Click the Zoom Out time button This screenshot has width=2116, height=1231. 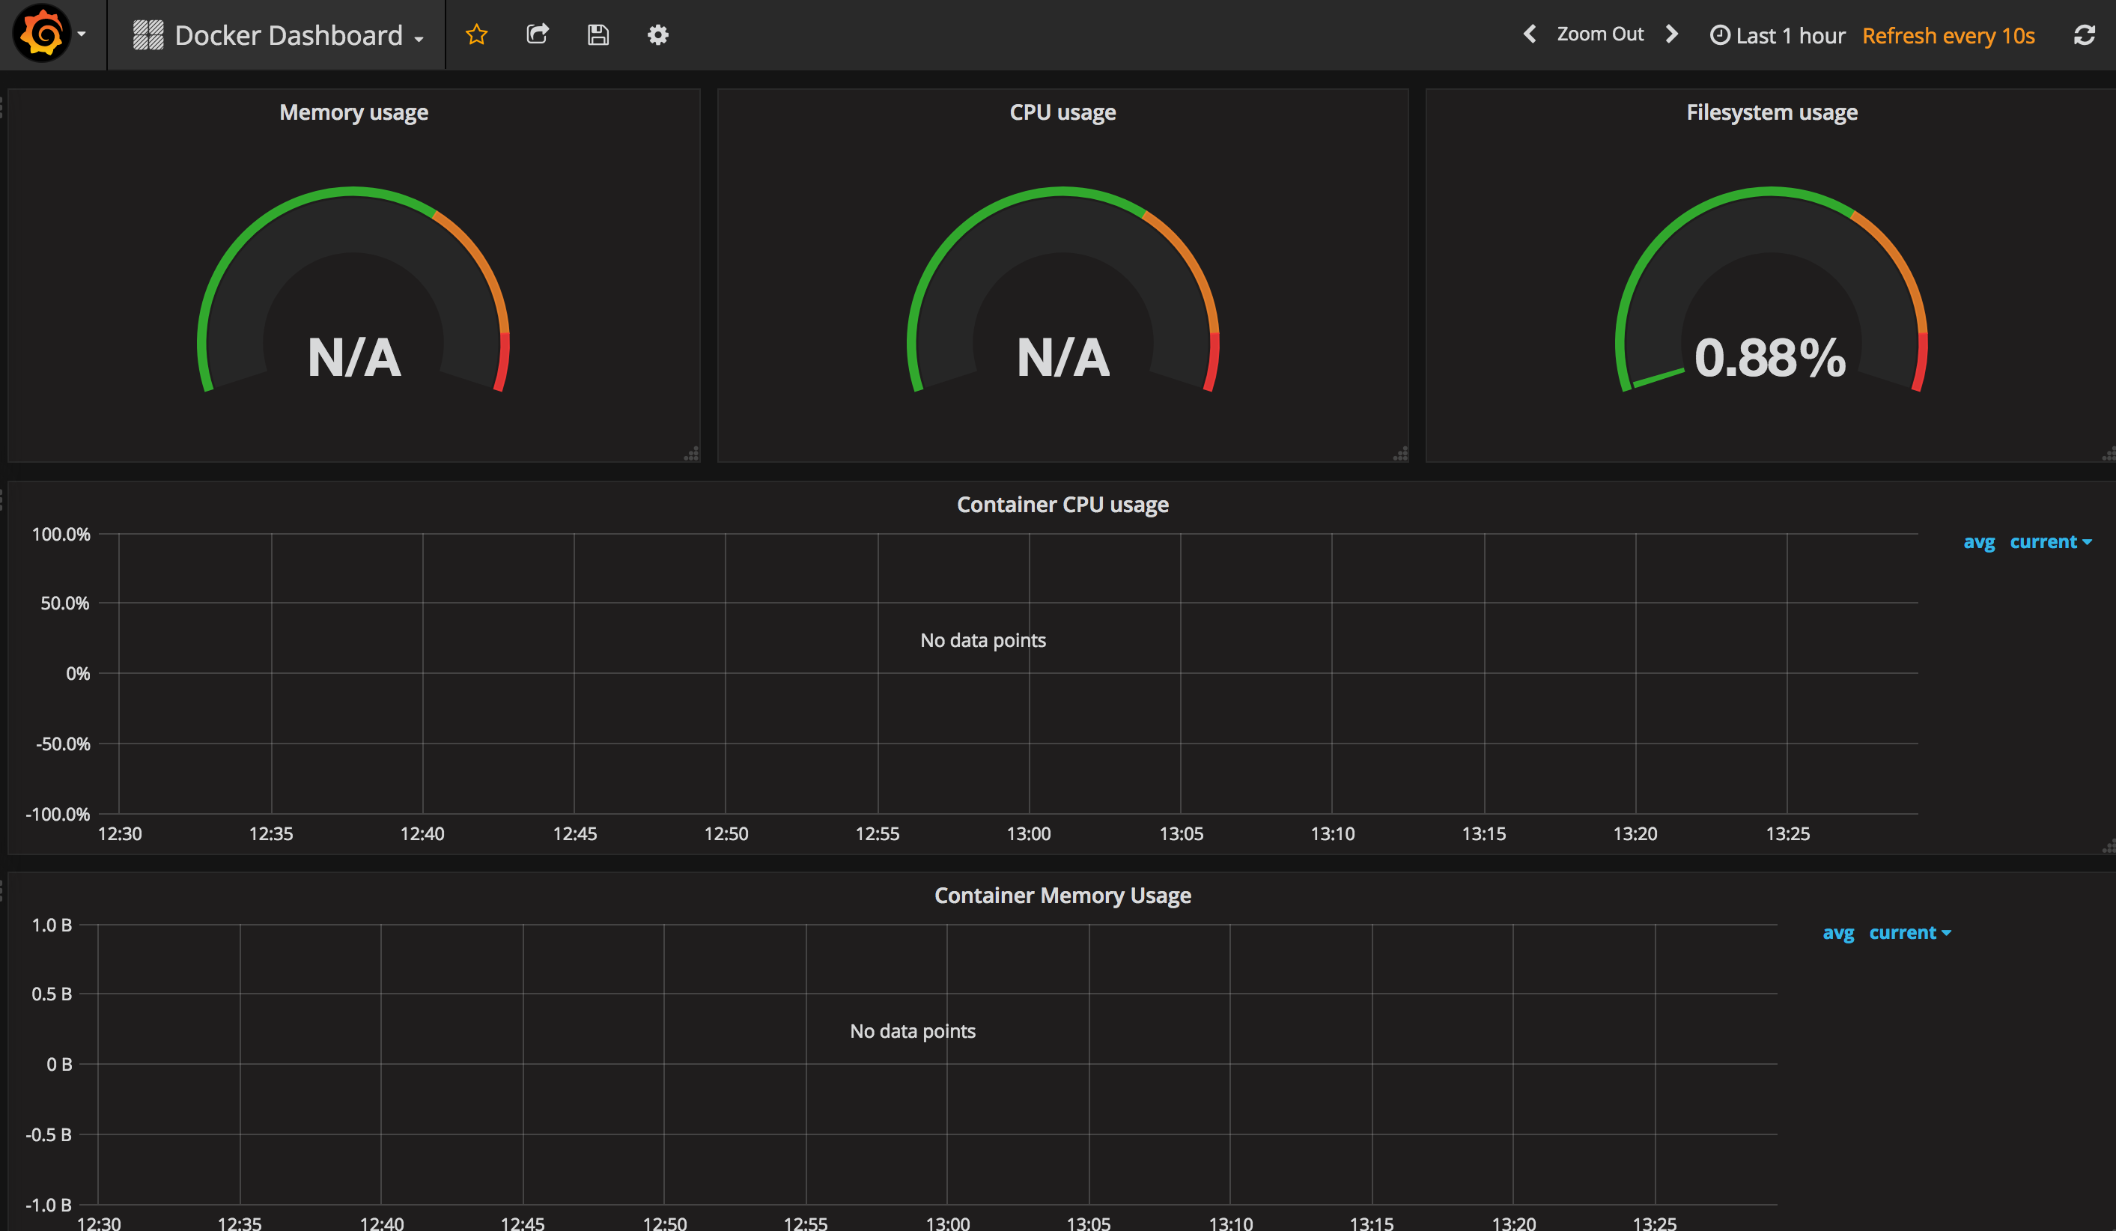pos(1599,34)
